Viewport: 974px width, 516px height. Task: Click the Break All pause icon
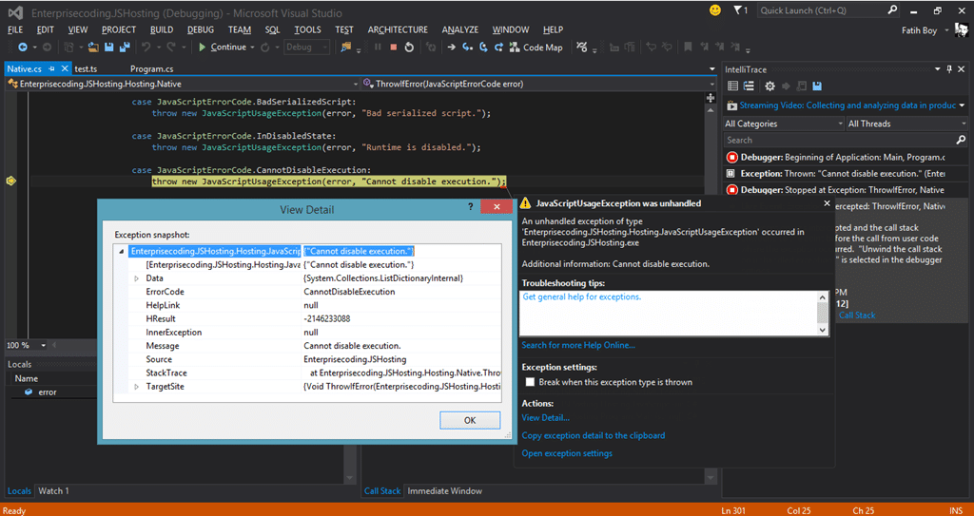pos(378,48)
